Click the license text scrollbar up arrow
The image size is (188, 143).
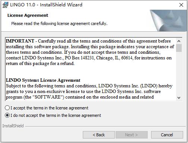click(179, 41)
